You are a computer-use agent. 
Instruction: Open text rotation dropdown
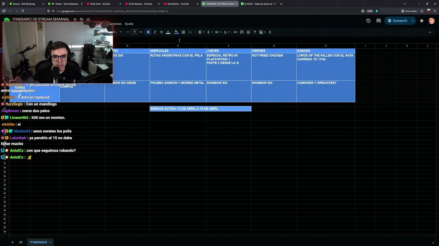click(x=226, y=32)
